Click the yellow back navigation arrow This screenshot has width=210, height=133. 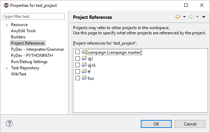(178, 17)
